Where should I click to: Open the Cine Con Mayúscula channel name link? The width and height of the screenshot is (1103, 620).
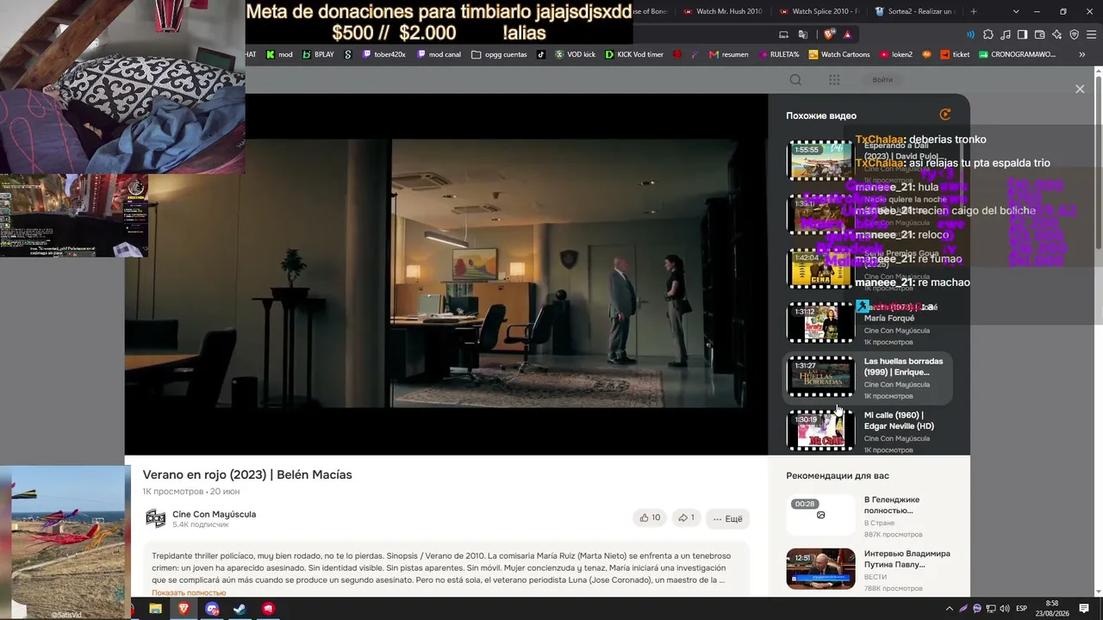[x=214, y=514]
